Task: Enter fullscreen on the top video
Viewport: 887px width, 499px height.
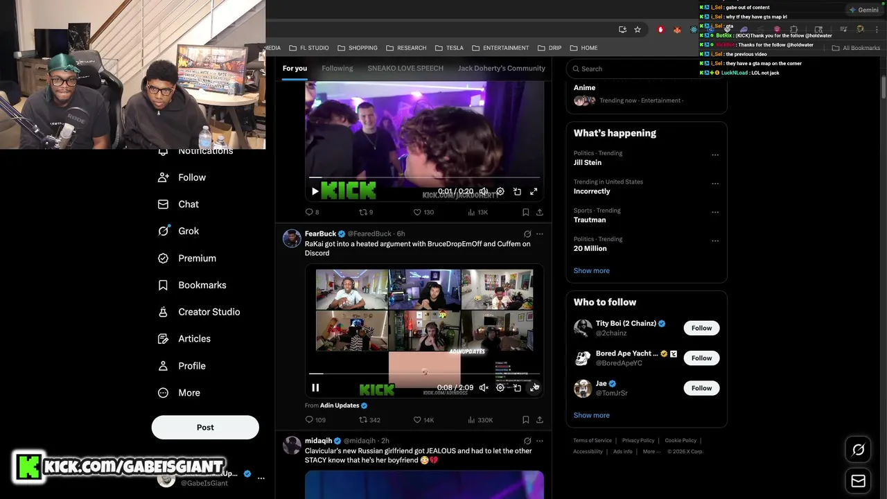Action: 534,191
